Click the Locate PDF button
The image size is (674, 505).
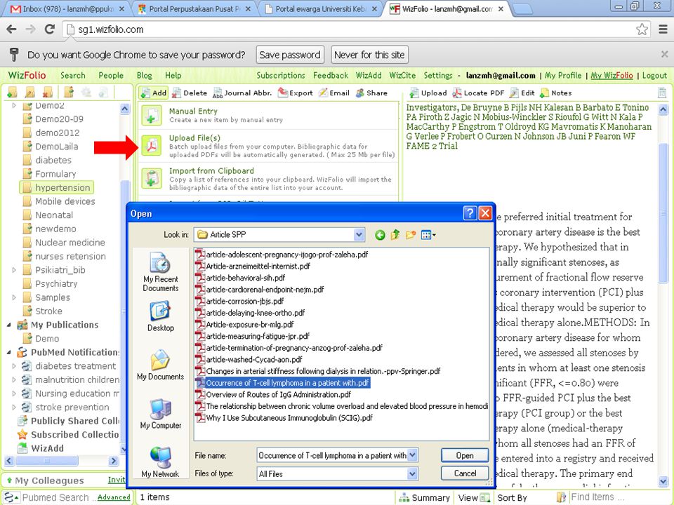tap(478, 93)
